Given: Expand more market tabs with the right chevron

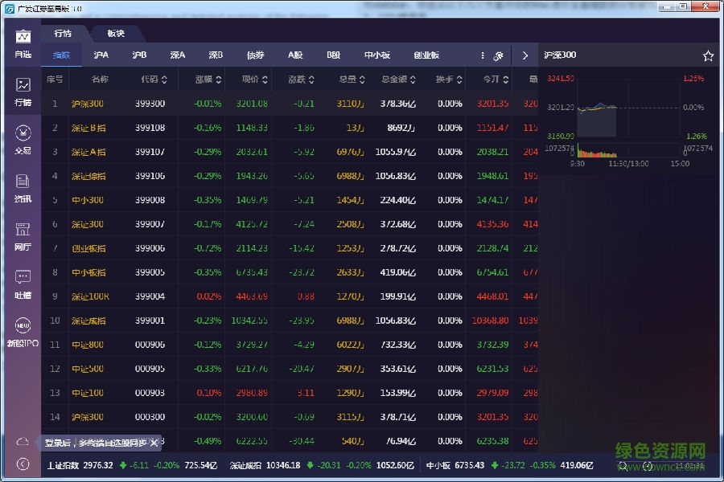Looking at the screenshot, I should [524, 55].
